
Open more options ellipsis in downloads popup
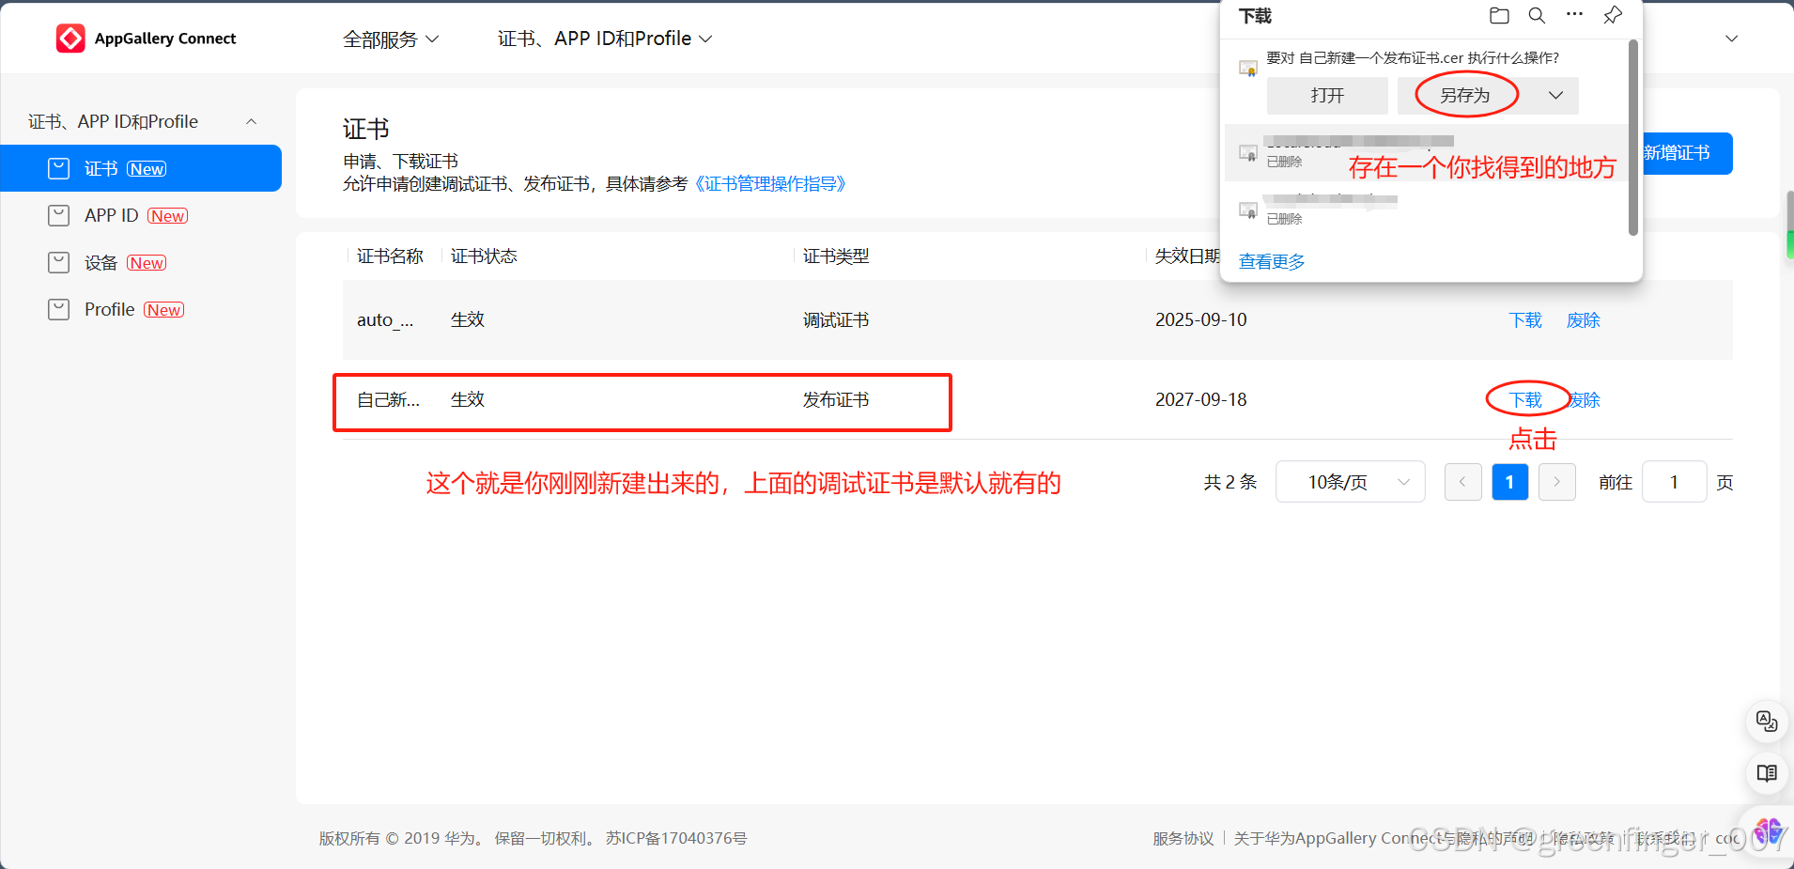pos(1575,15)
